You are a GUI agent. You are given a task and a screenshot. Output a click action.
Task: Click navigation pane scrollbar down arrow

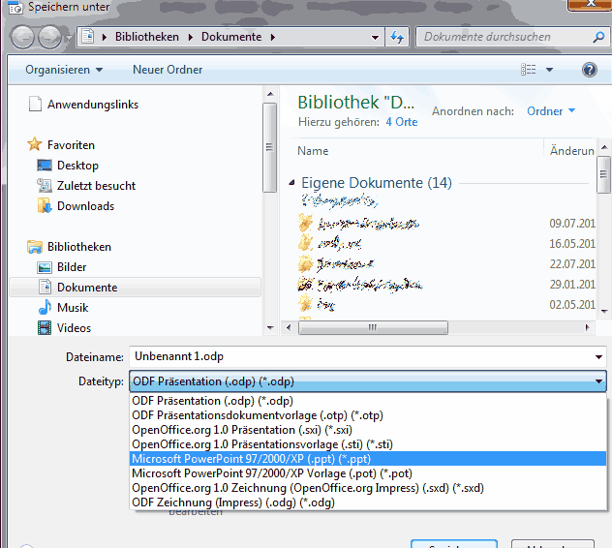(270, 328)
